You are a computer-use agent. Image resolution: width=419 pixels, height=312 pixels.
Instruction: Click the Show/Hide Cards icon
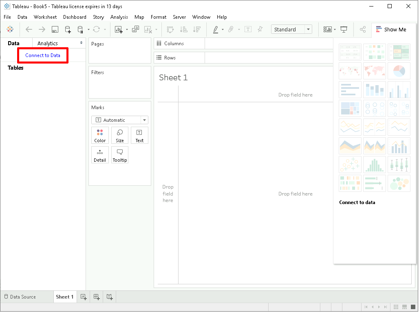pos(327,29)
